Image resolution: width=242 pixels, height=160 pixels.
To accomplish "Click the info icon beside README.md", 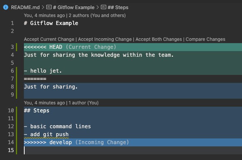I will point(5,7).
